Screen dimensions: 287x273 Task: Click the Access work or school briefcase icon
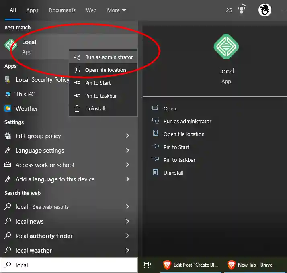tap(8, 165)
